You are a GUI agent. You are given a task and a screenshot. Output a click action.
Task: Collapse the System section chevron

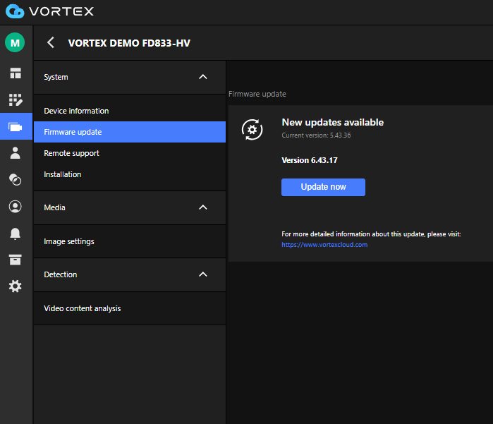click(203, 77)
